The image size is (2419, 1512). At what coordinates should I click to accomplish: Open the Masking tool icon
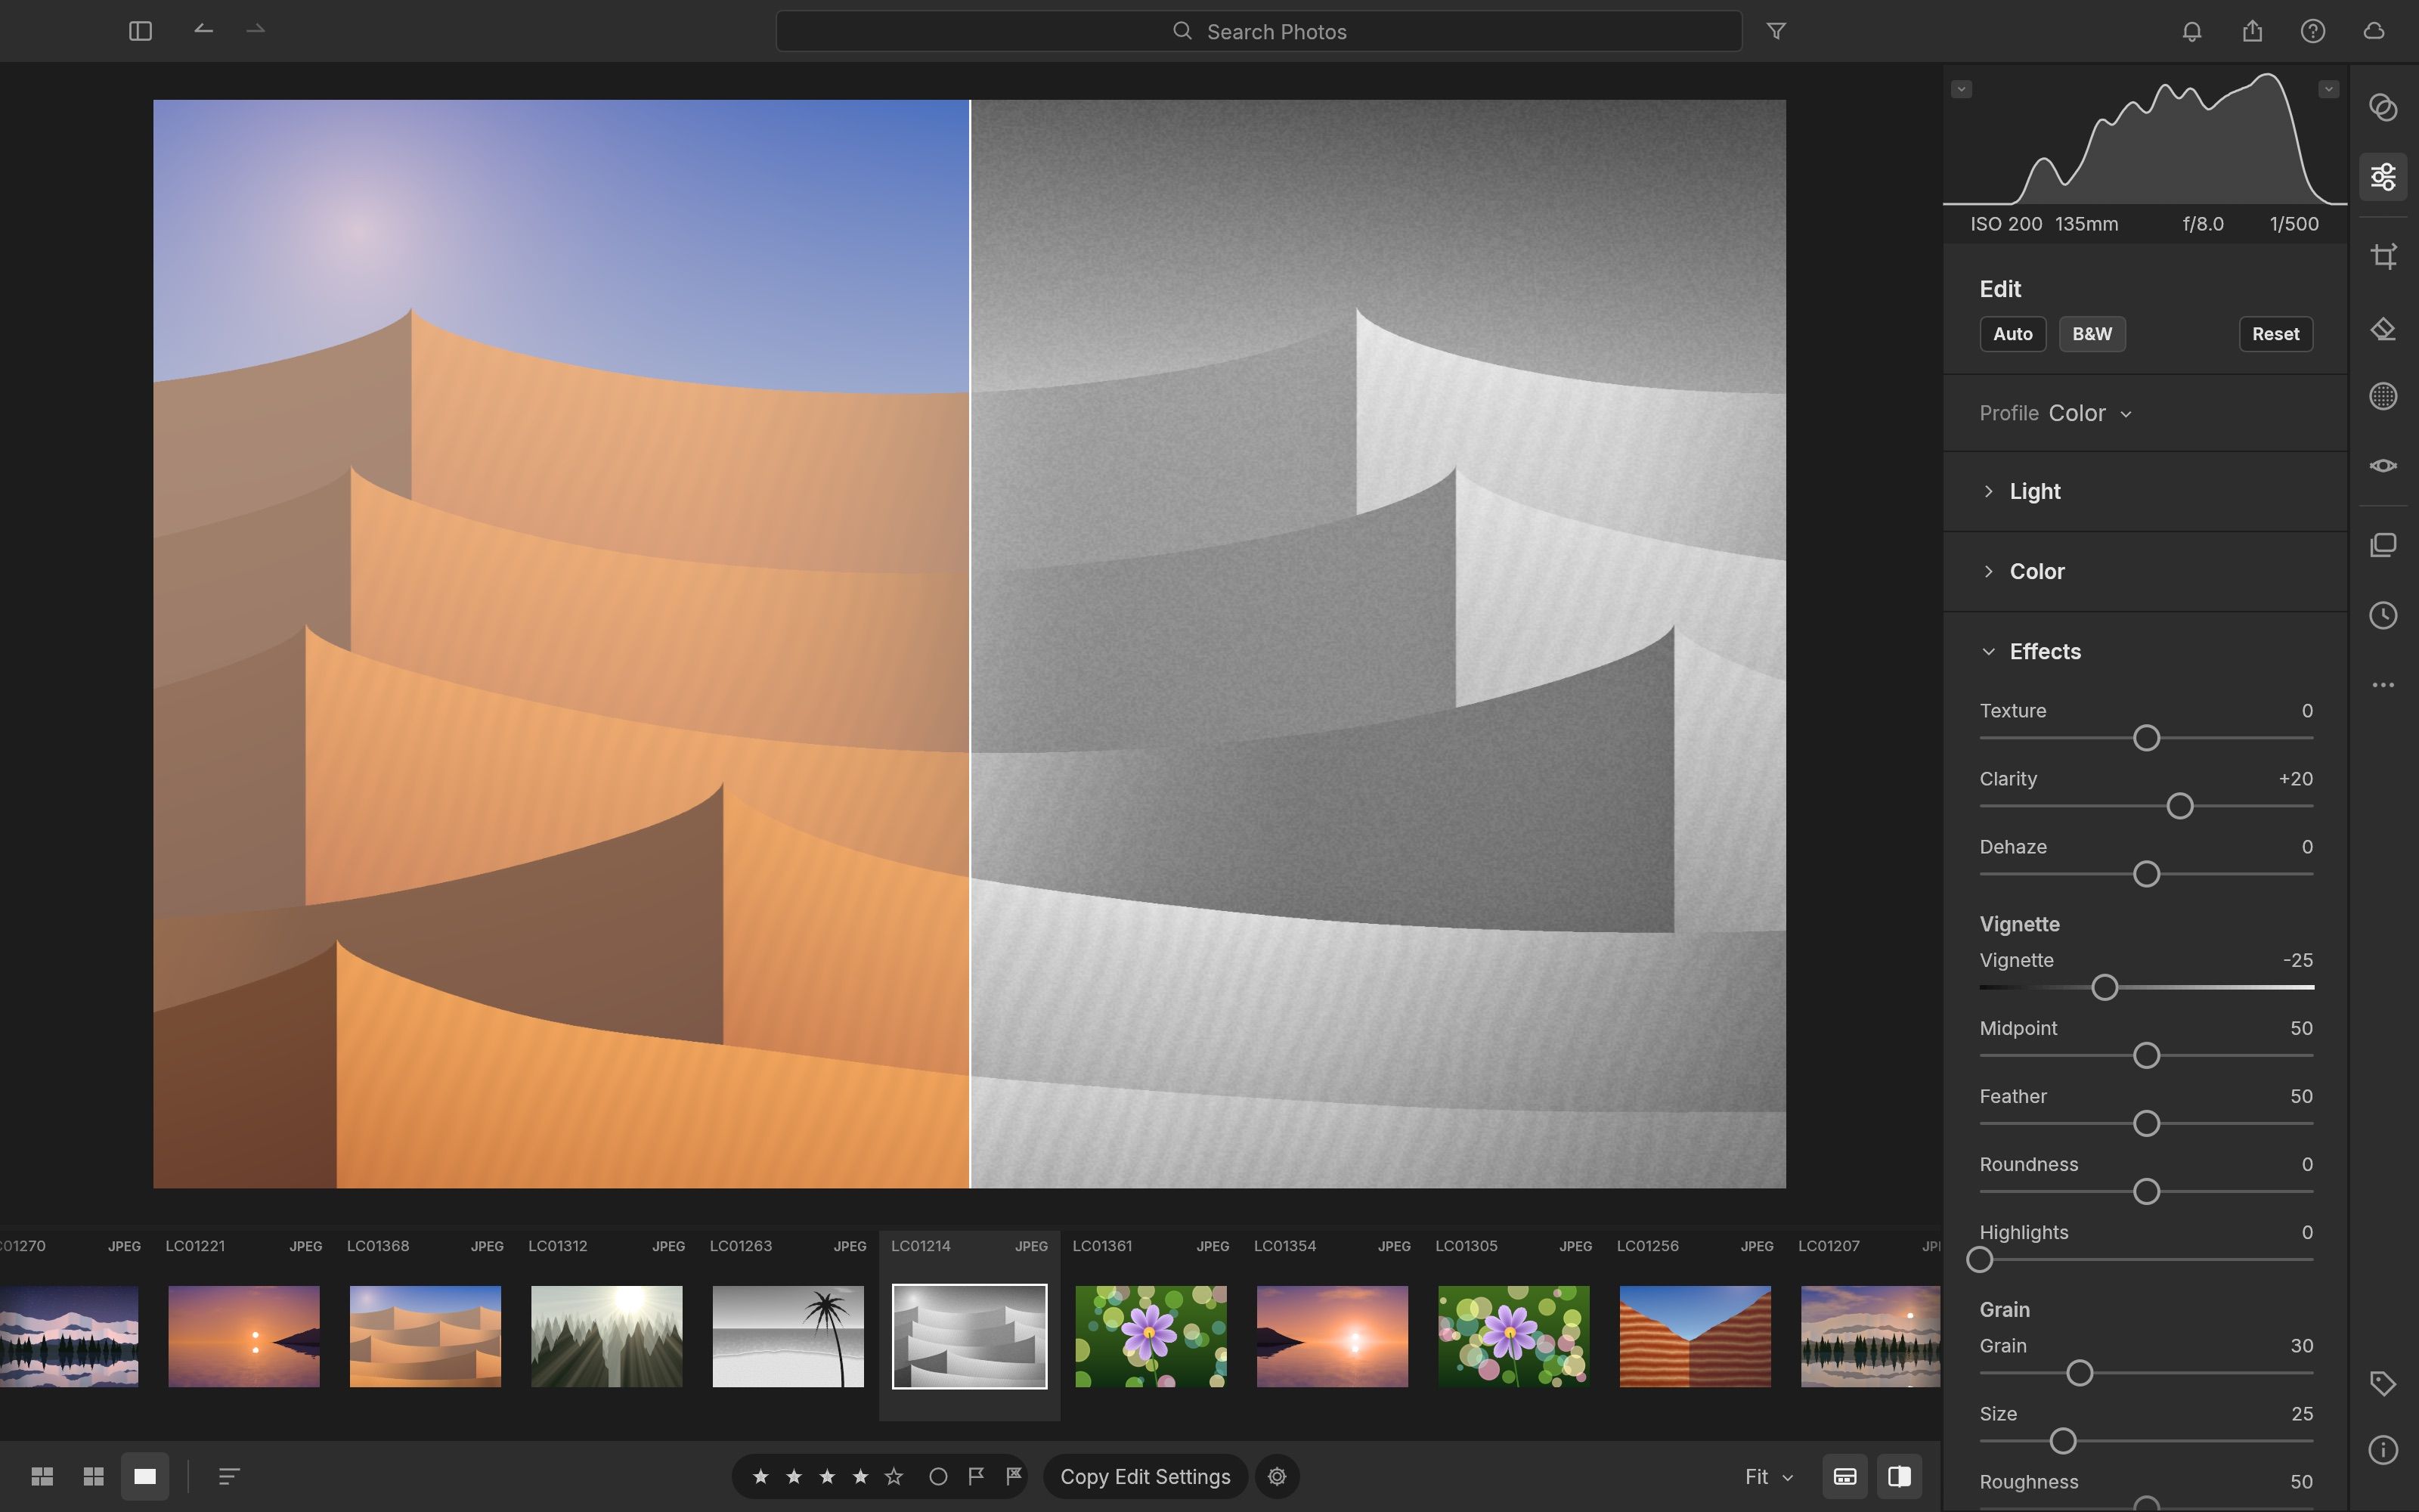tap(2383, 396)
